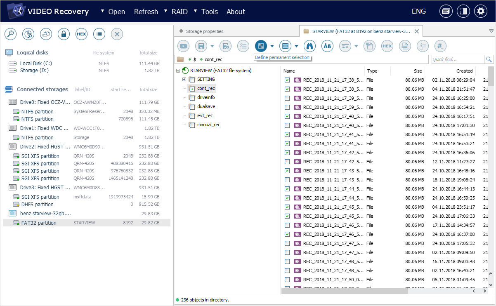Check the cont_rec folder checkbox in tree
The image size is (496, 306).
191,89
